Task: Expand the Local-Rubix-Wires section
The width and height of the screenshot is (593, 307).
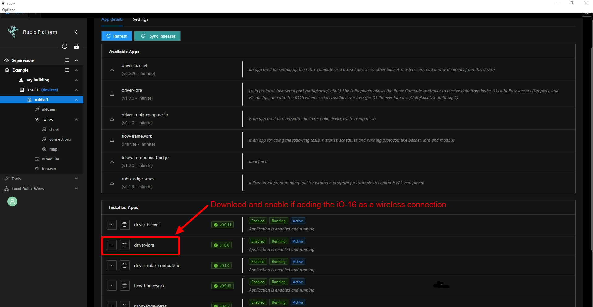Action: click(x=76, y=189)
